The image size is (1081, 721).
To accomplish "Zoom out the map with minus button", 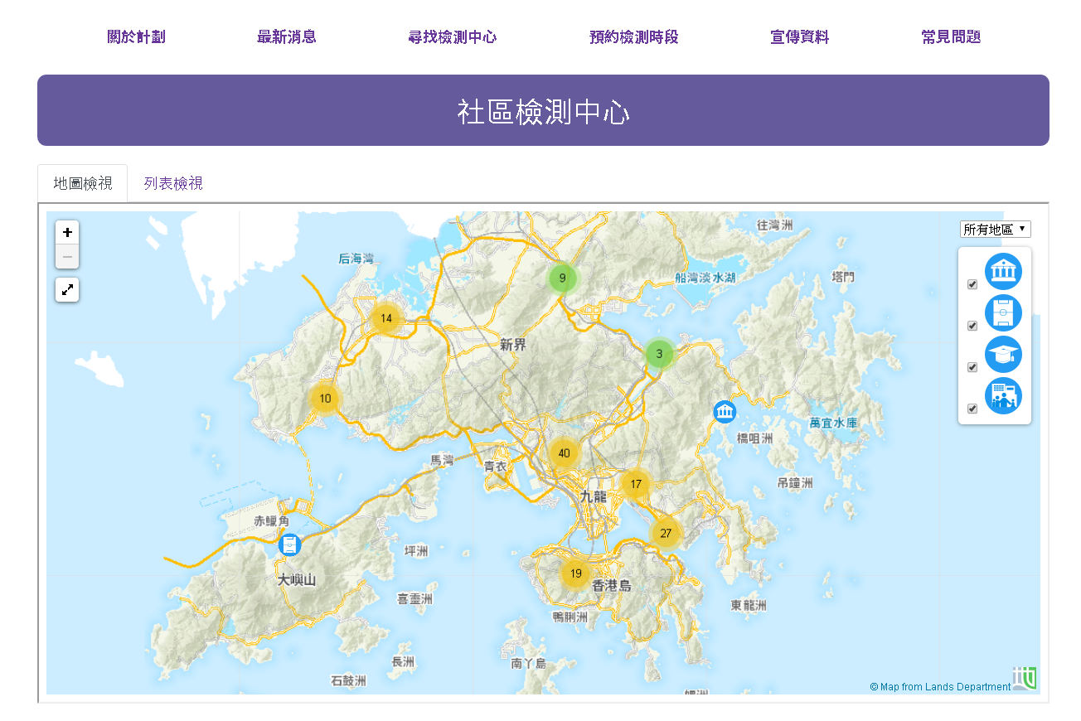I will point(67,257).
